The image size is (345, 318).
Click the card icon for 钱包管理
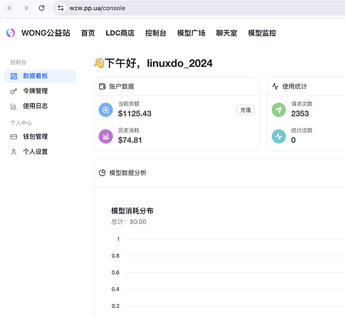point(13,137)
